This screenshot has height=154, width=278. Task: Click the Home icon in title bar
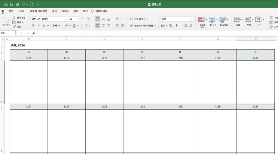pyautogui.click(x=6, y=4)
